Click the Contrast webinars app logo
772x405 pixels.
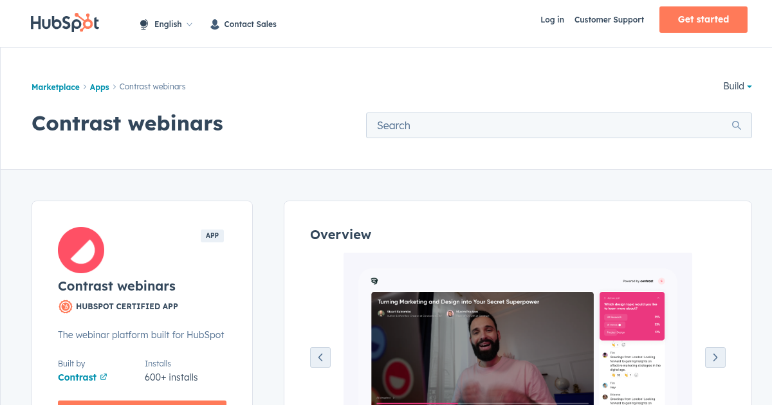(81, 250)
